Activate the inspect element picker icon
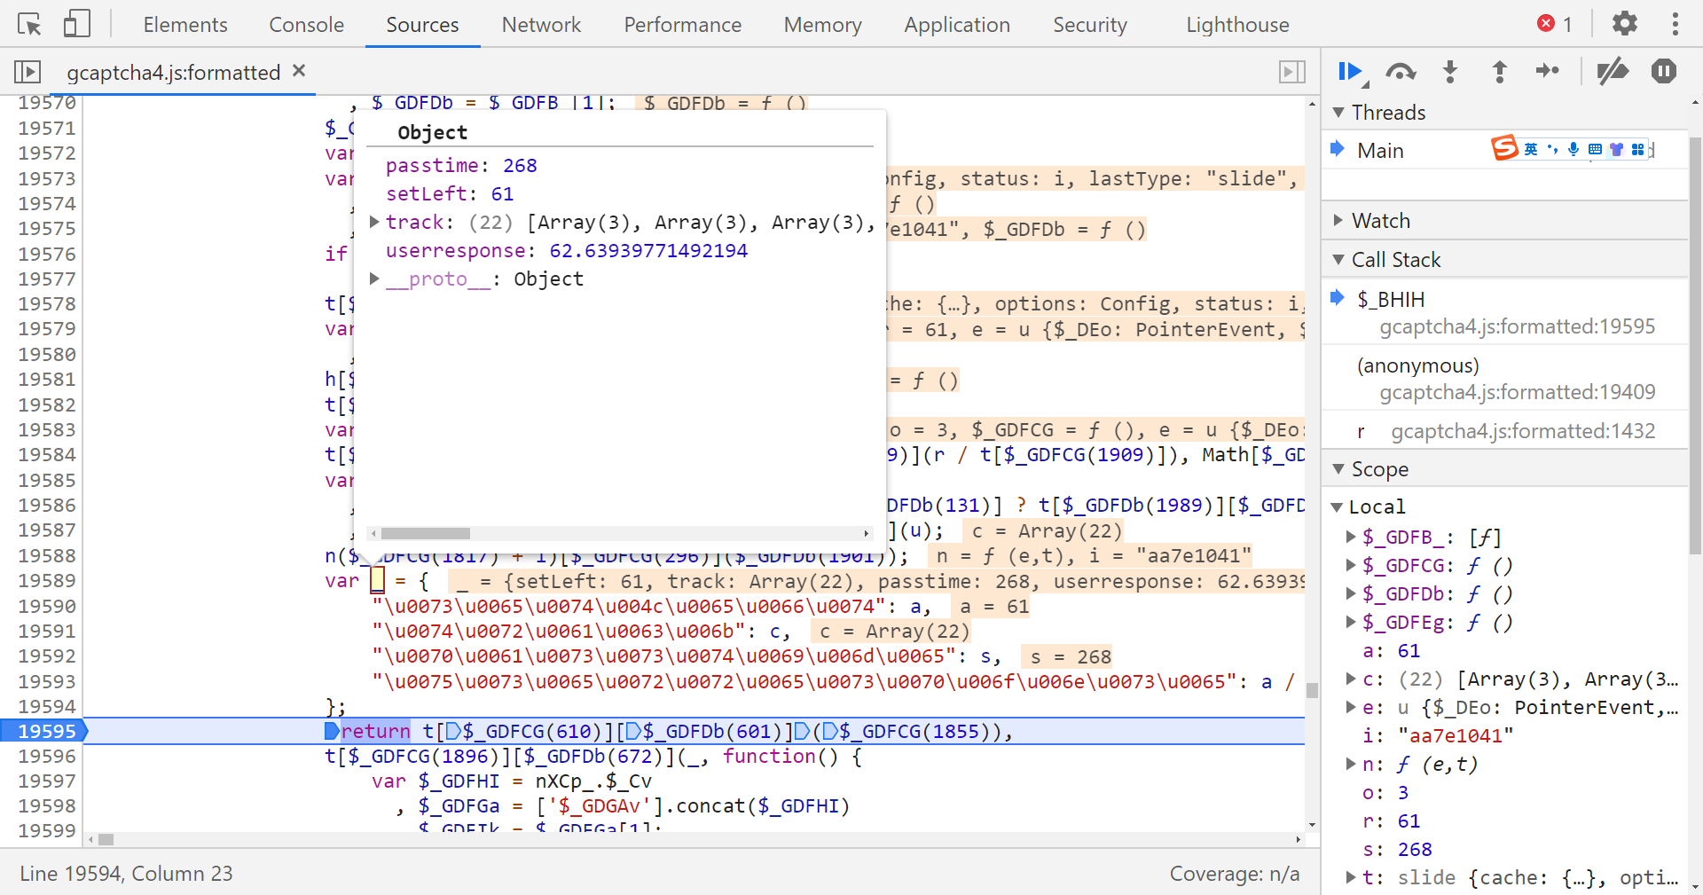Screen dimensions: 1703x895 click(29, 24)
